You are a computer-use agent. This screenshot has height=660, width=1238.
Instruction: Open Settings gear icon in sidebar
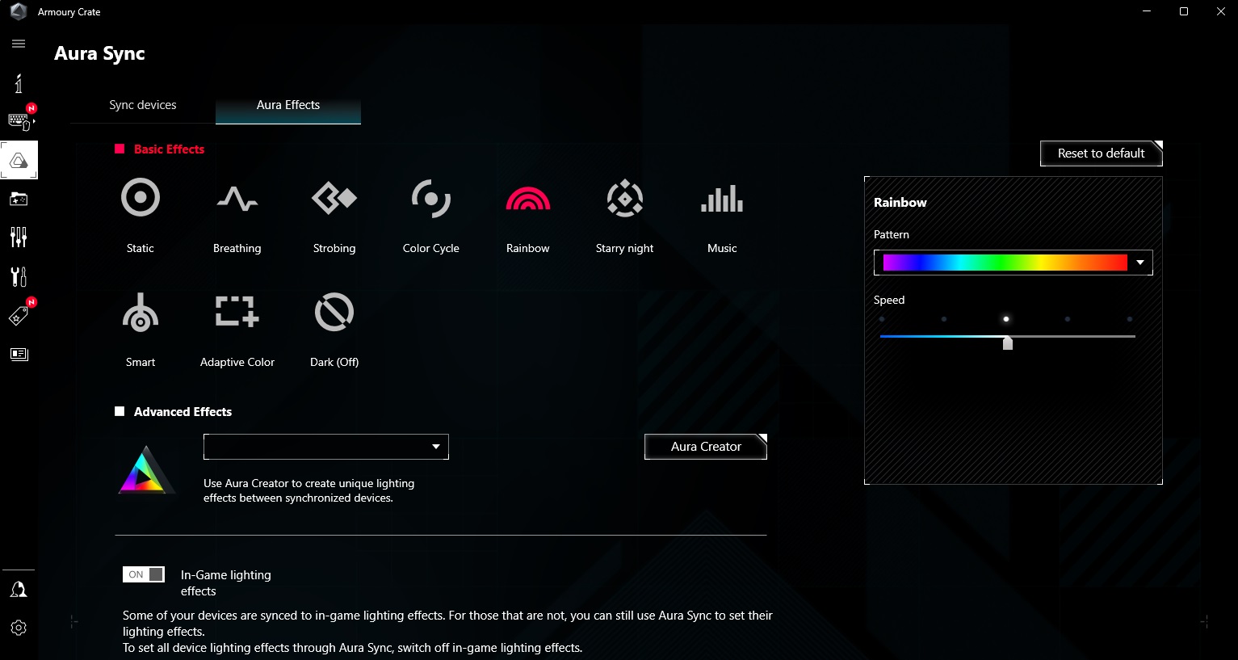click(19, 628)
